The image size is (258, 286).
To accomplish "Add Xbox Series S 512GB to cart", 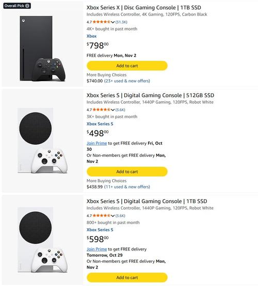I will [127, 171].
